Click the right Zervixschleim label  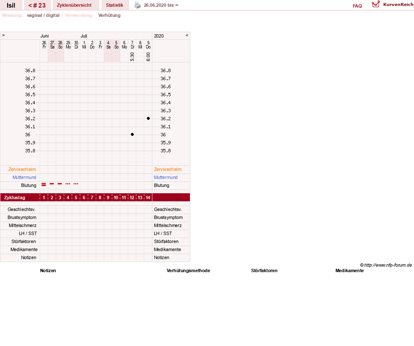tap(168, 170)
